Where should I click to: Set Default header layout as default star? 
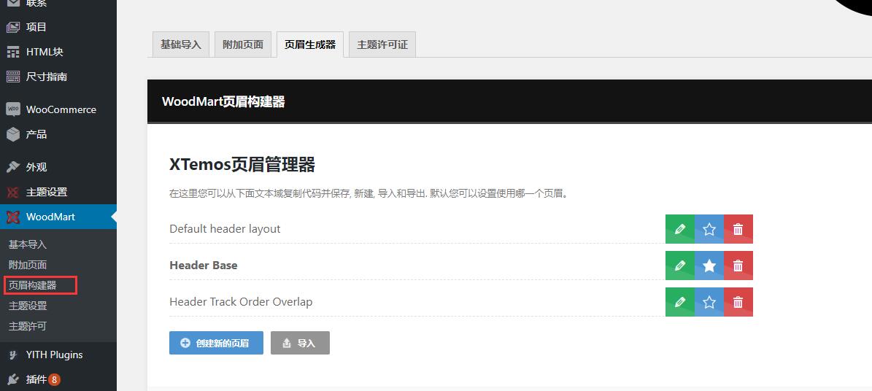click(709, 229)
